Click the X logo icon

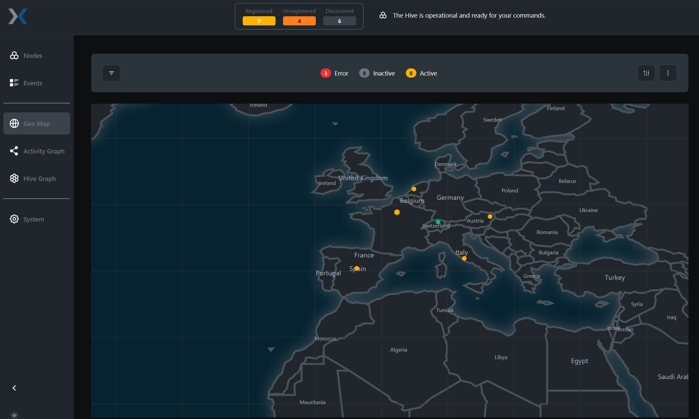18,16
